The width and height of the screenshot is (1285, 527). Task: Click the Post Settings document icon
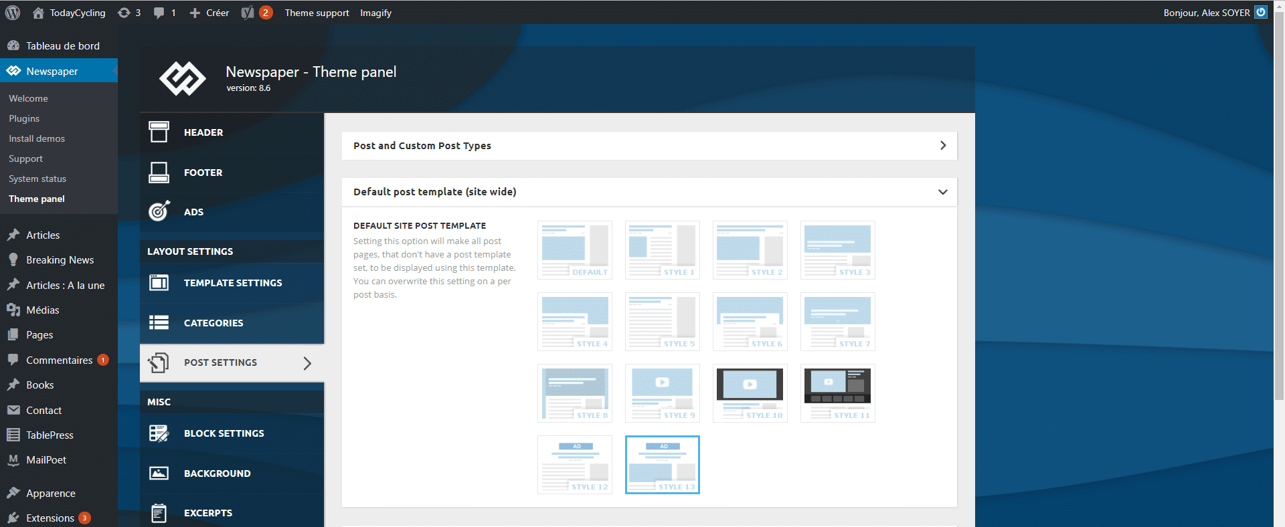[159, 362]
